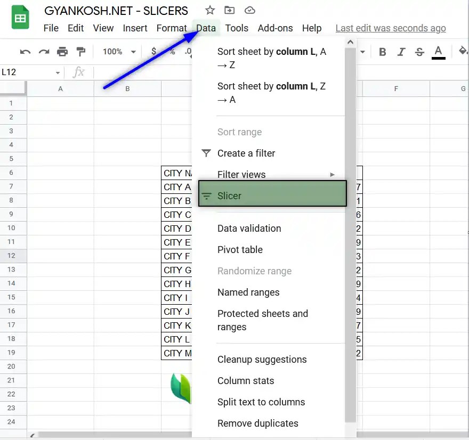
Task: Select the Undo icon
Action: point(26,51)
